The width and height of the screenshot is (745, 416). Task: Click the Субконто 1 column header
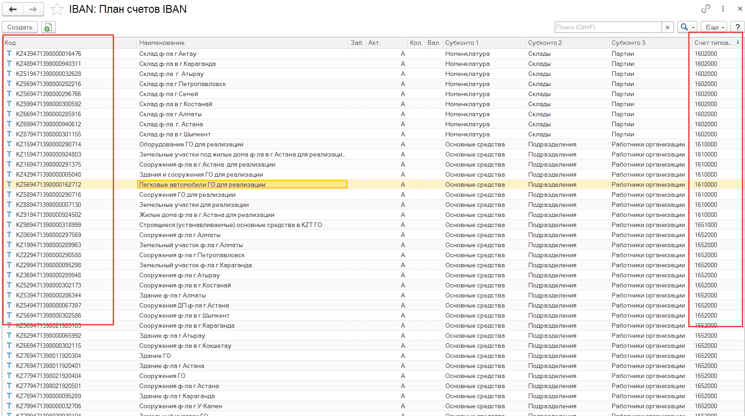(x=461, y=43)
